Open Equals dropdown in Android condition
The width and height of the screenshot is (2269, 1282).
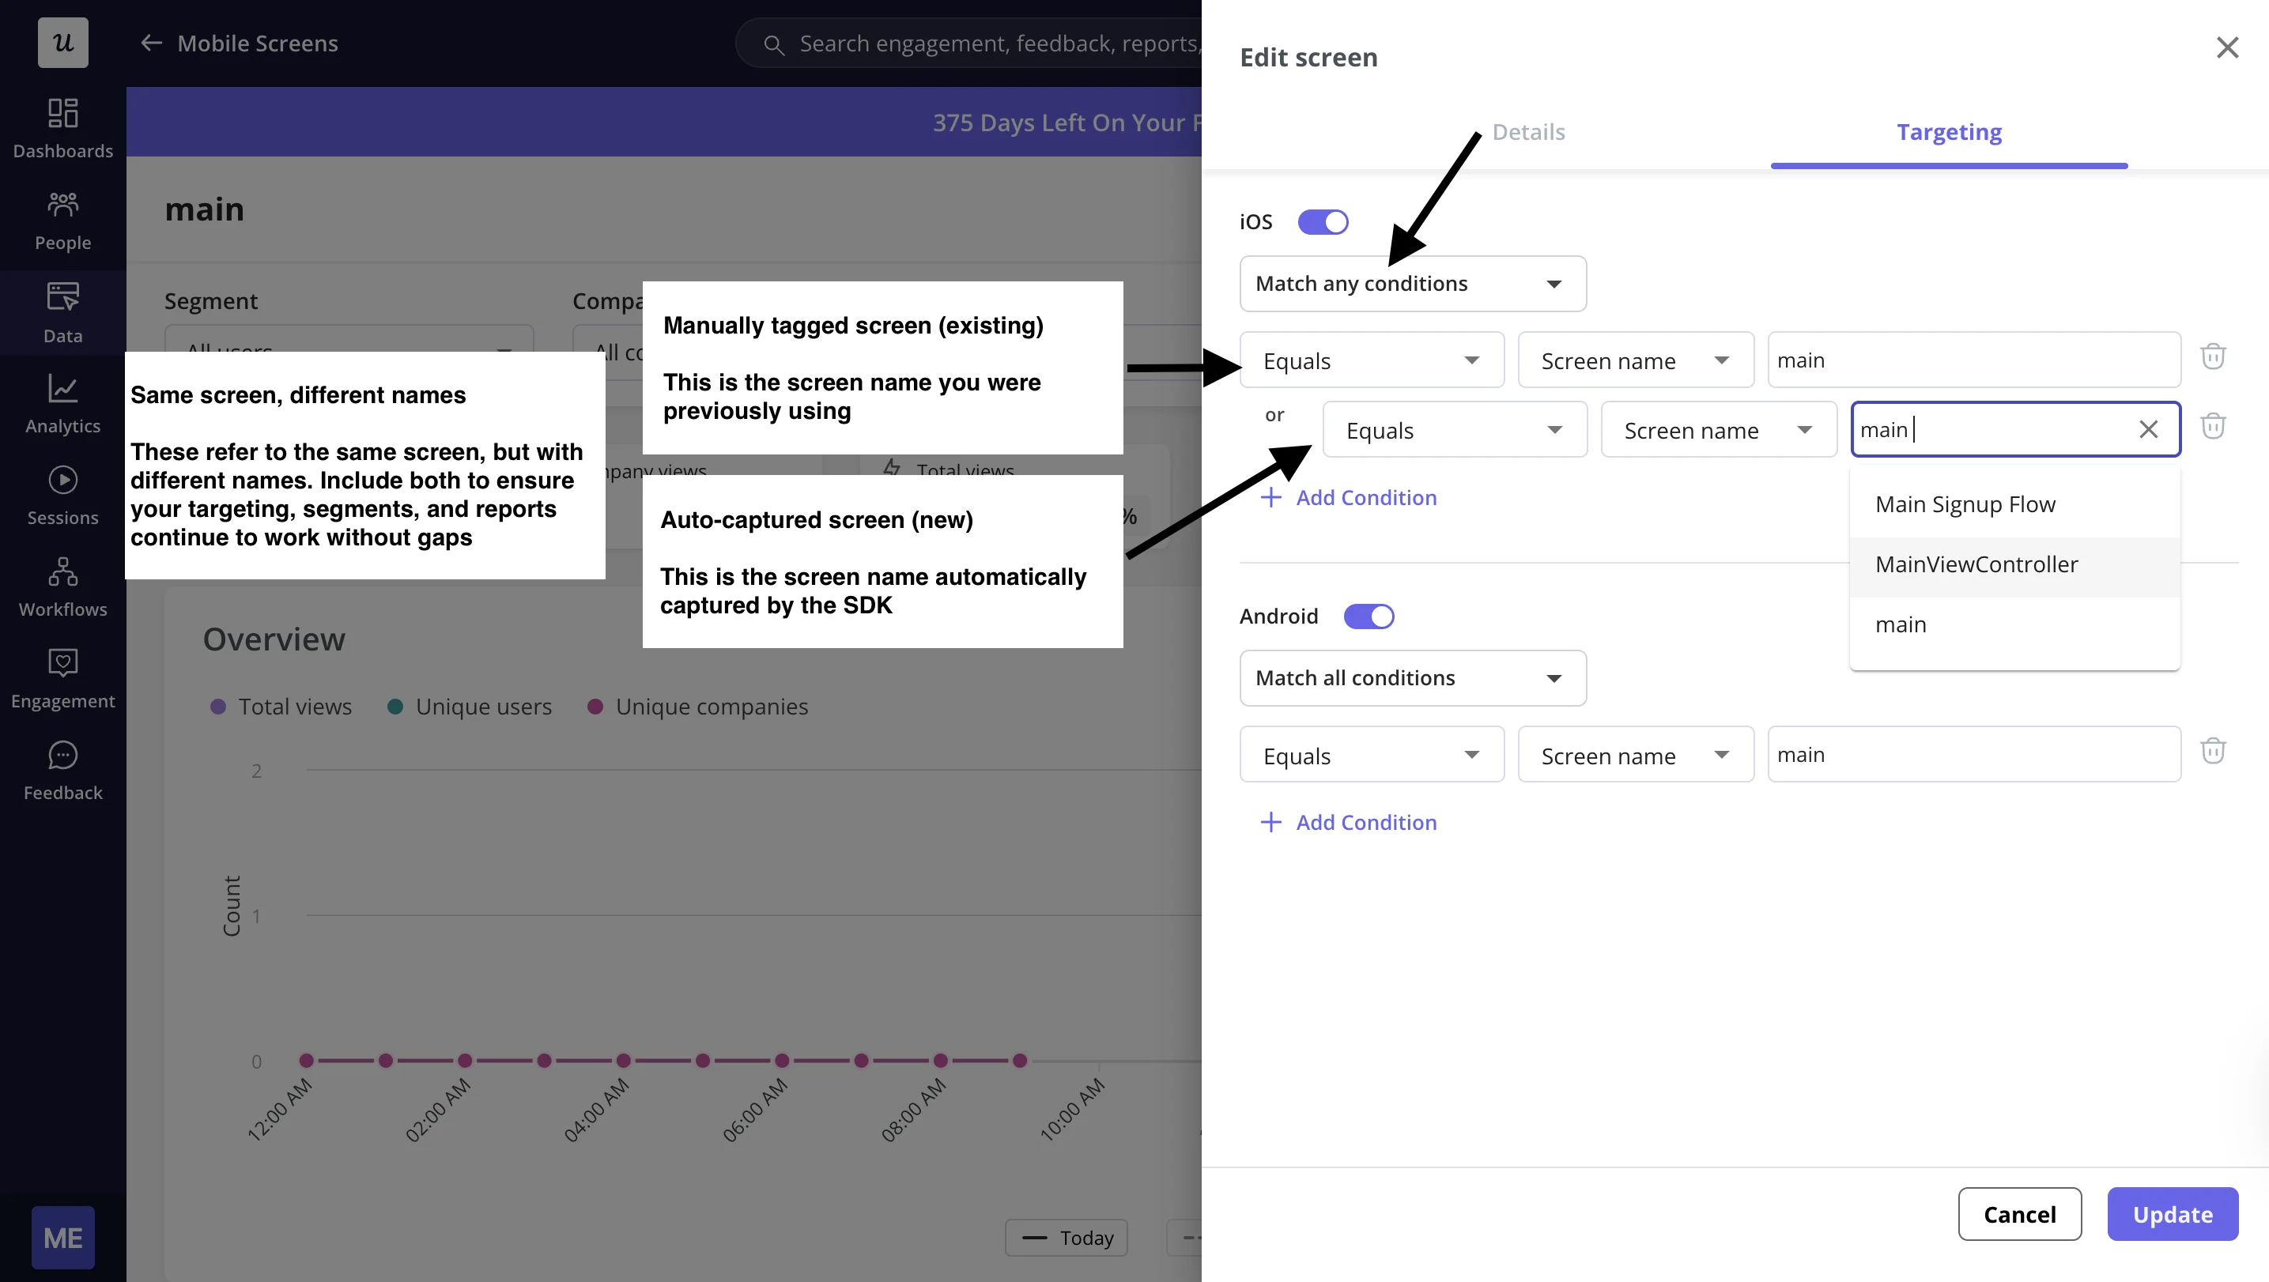1372,755
